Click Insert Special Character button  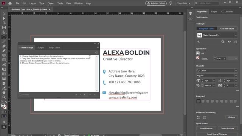pos(217,134)
